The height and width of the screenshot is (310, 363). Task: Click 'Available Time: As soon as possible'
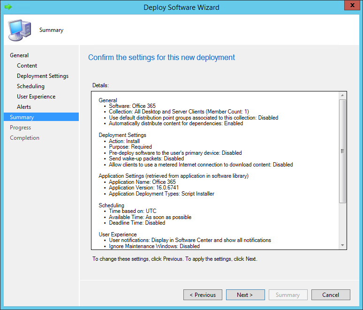click(150, 217)
